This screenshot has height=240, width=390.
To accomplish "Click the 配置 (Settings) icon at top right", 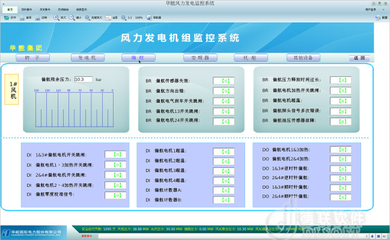I will pyautogui.click(x=378, y=18).
